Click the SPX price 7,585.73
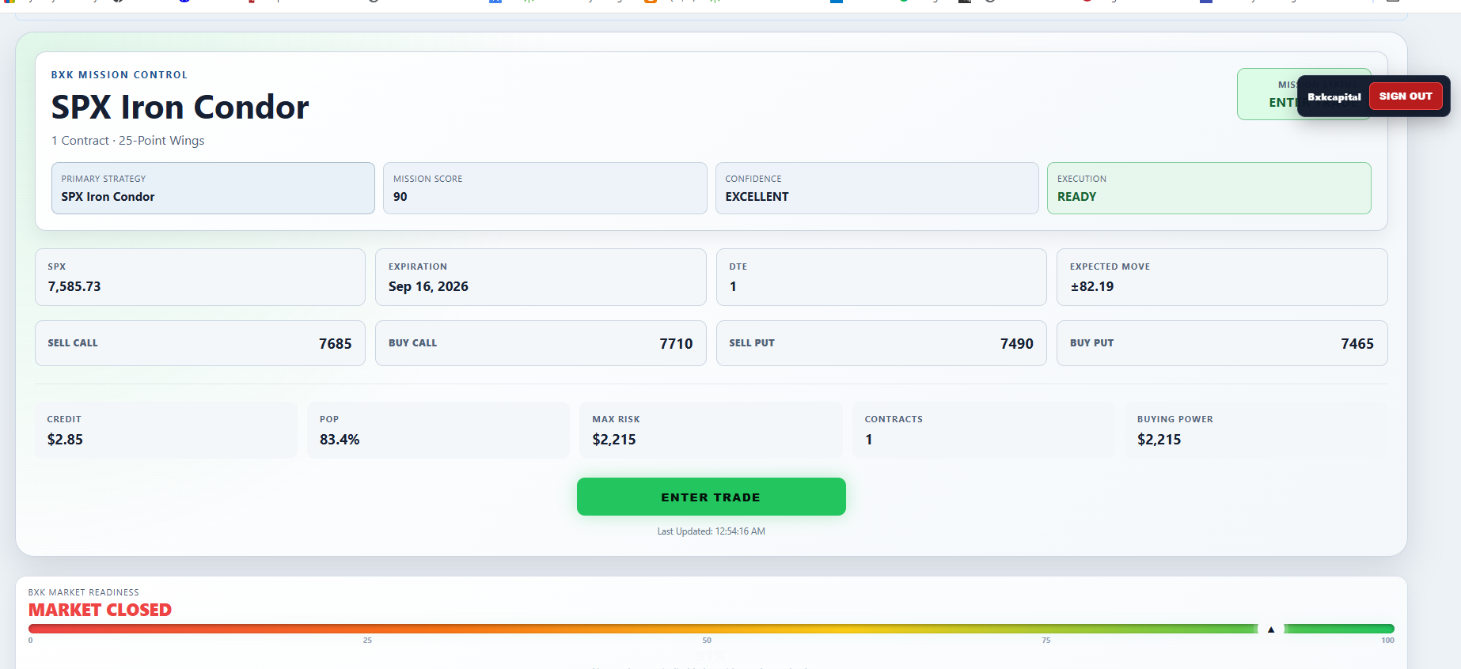This screenshot has height=669, width=1461. pyautogui.click(x=74, y=286)
